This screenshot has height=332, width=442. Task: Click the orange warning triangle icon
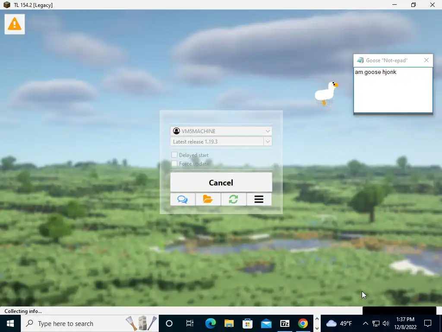[x=15, y=24]
